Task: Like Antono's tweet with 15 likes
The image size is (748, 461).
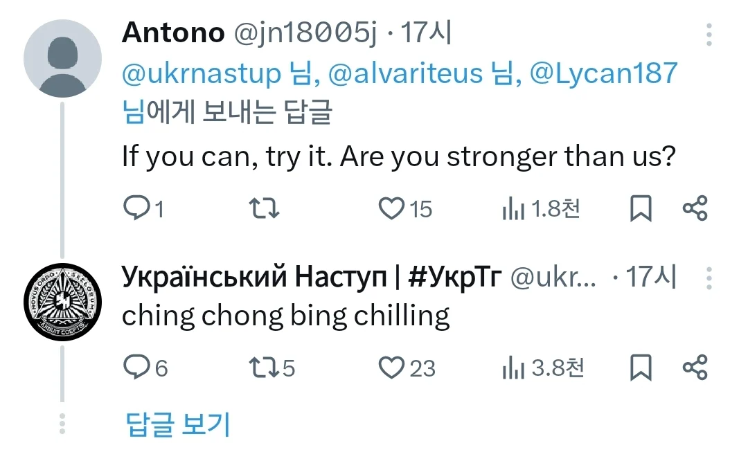Action: pyautogui.click(x=405, y=208)
